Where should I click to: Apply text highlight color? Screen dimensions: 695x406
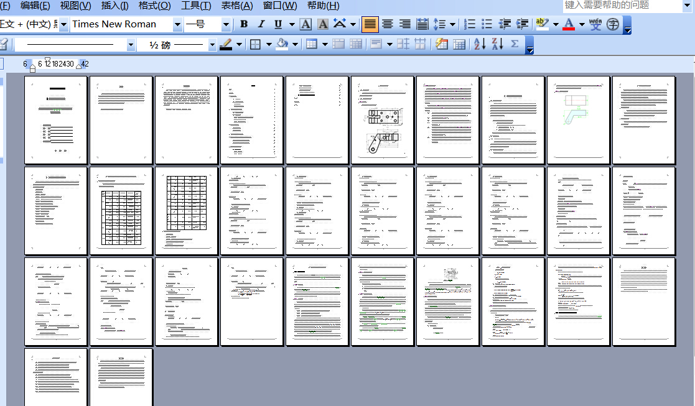click(542, 24)
